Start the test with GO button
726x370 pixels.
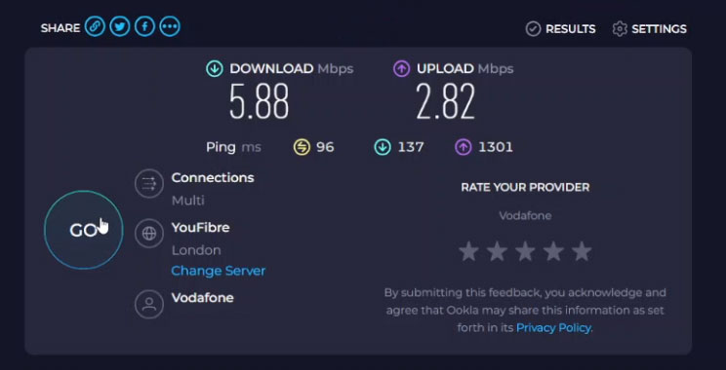[x=84, y=230]
